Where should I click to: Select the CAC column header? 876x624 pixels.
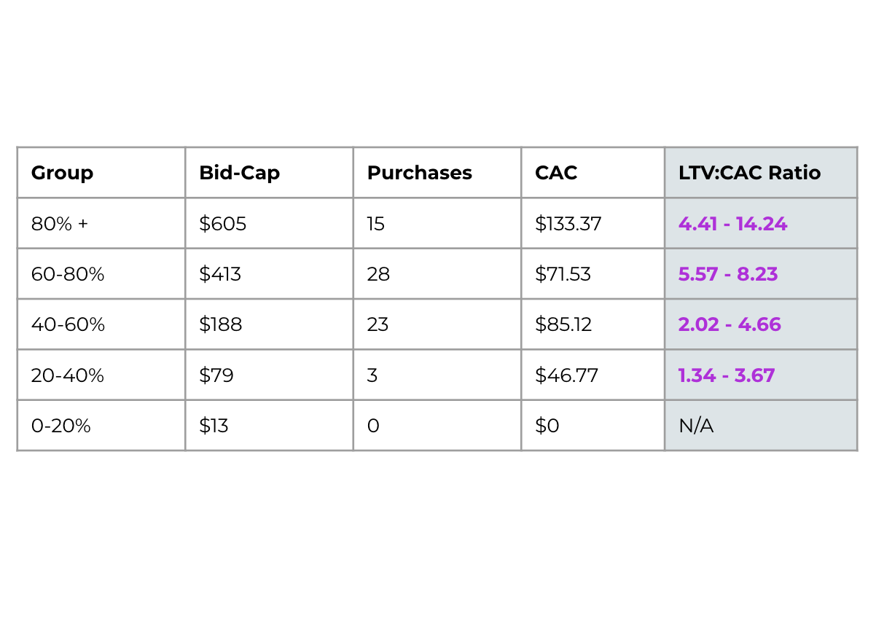tap(593, 173)
